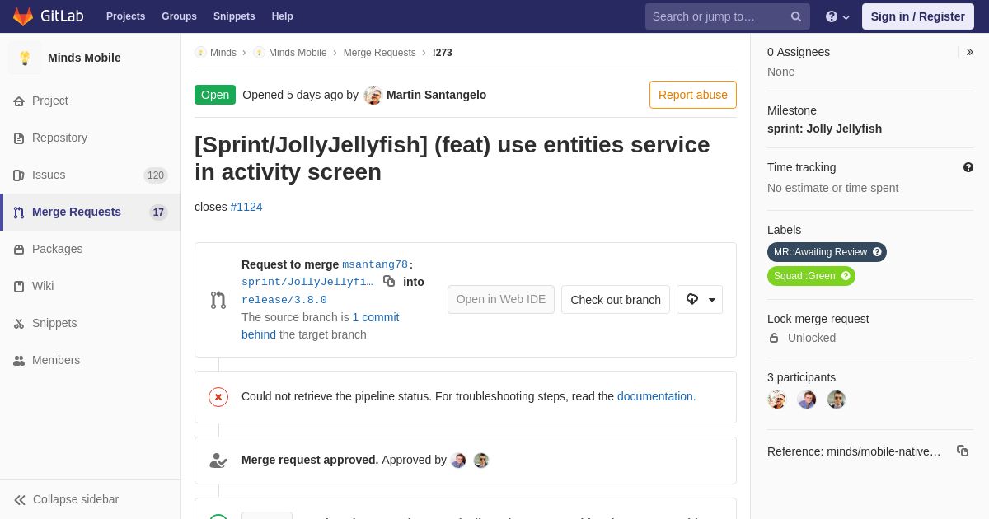This screenshot has width=989, height=519.
Task: Open the msantang78 source namespace link
Action: pos(375,264)
